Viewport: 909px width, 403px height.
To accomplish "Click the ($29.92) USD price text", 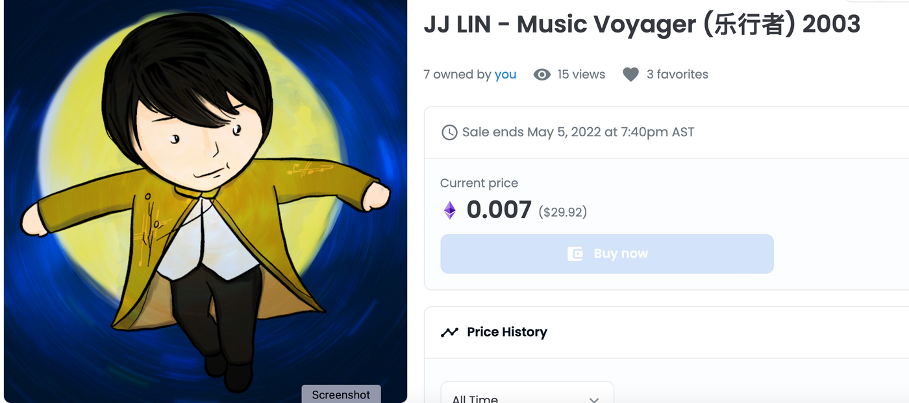I will 562,212.
